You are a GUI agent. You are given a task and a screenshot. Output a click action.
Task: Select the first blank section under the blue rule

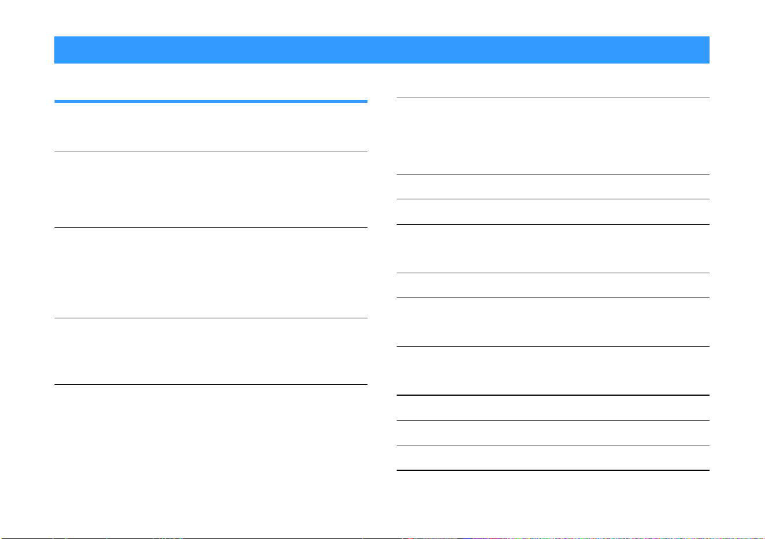[211, 127]
